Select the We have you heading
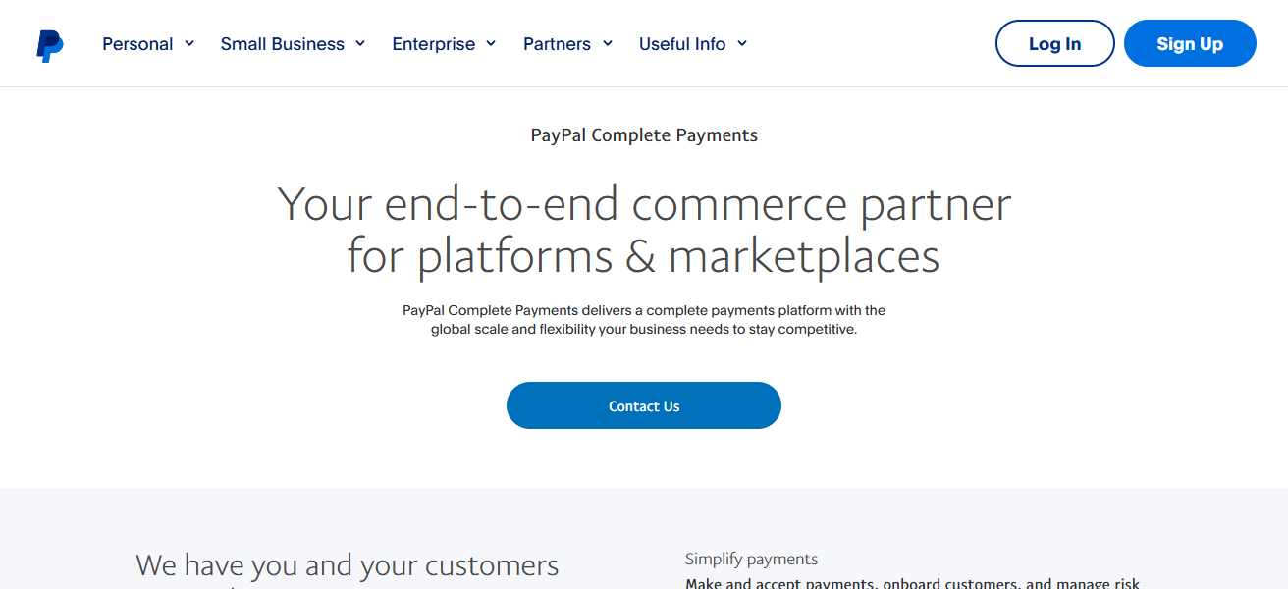The width and height of the screenshot is (1288, 589). point(347,565)
